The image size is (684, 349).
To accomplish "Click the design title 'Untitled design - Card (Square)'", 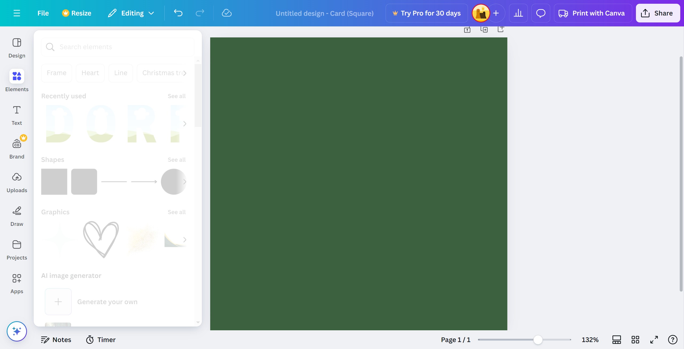I will click(325, 13).
